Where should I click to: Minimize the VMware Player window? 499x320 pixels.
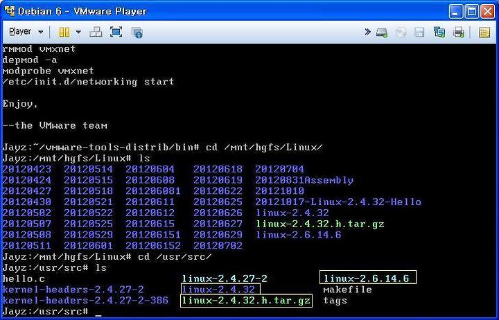coord(456,12)
